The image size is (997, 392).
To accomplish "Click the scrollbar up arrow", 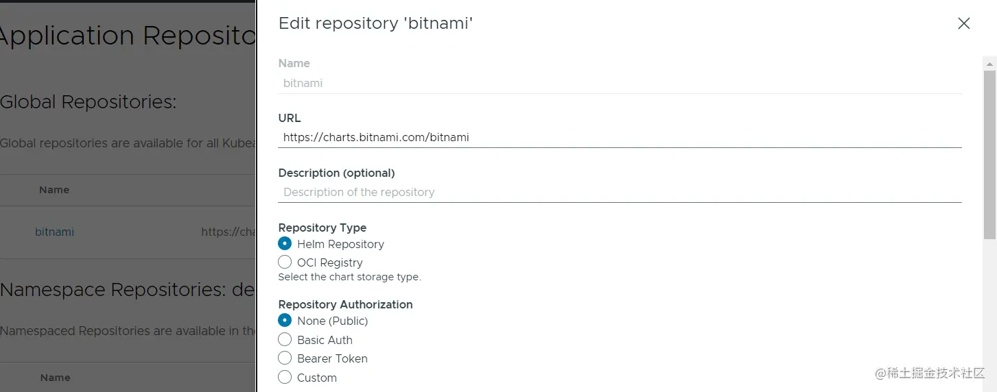I will coord(989,64).
